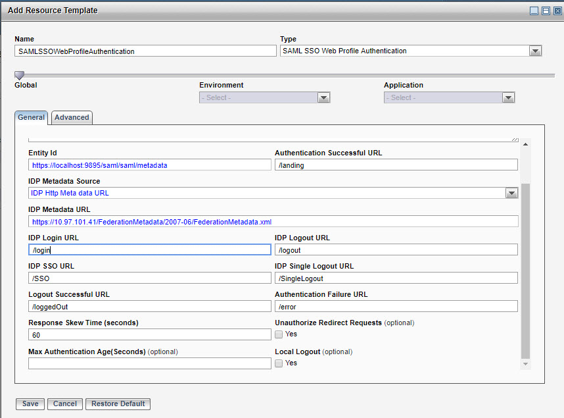This screenshot has width=564, height=418.
Task: Maximize the Add Resource Template dialog
Action: tap(545, 11)
